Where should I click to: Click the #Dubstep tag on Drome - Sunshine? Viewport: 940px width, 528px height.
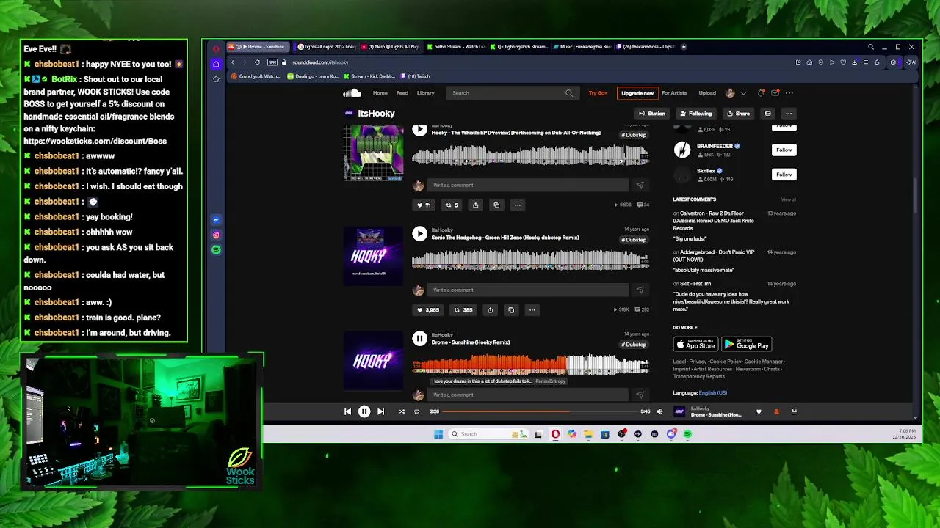point(635,345)
